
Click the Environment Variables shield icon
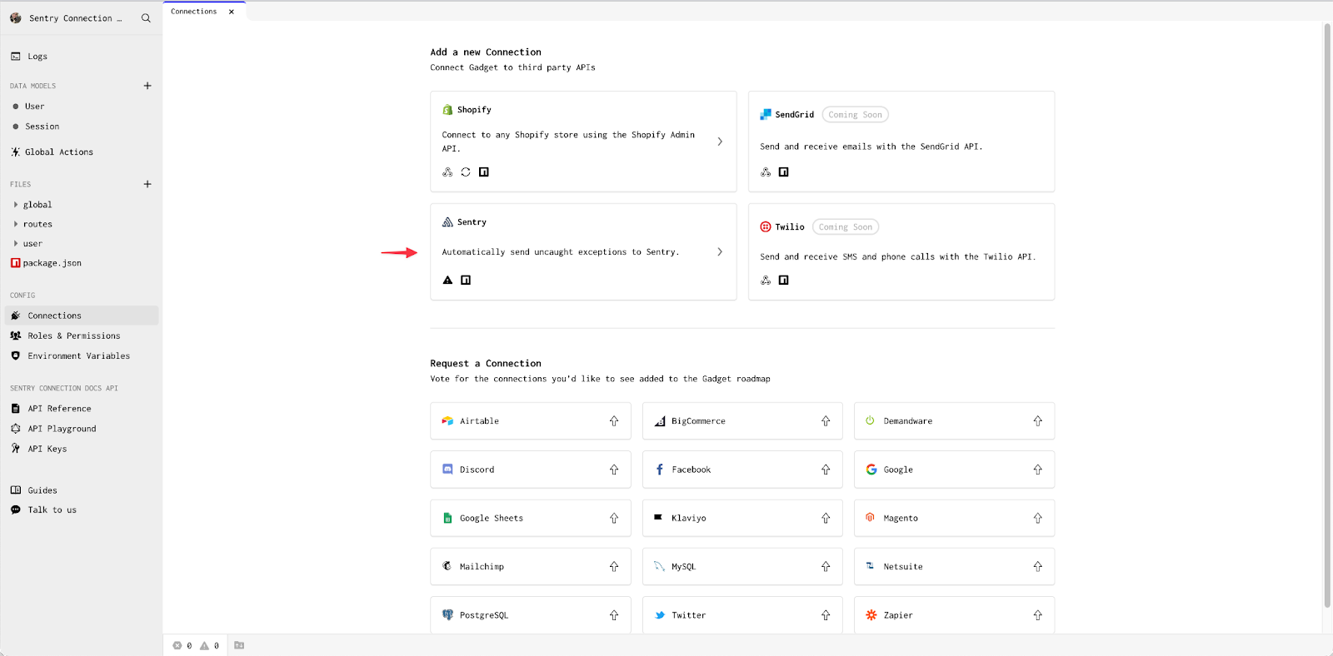(x=16, y=355)
